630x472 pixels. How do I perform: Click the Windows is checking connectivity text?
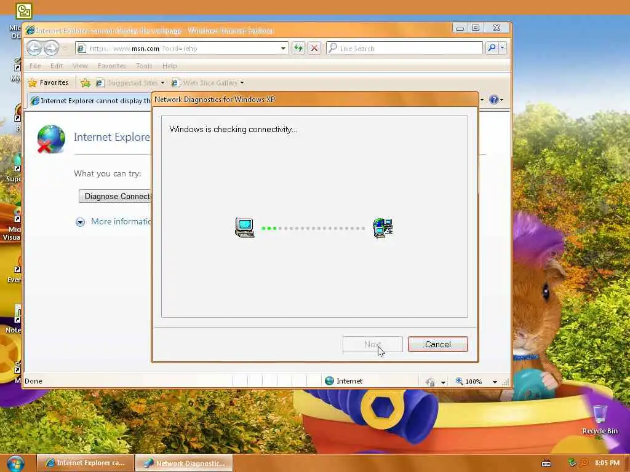(233, 129)
